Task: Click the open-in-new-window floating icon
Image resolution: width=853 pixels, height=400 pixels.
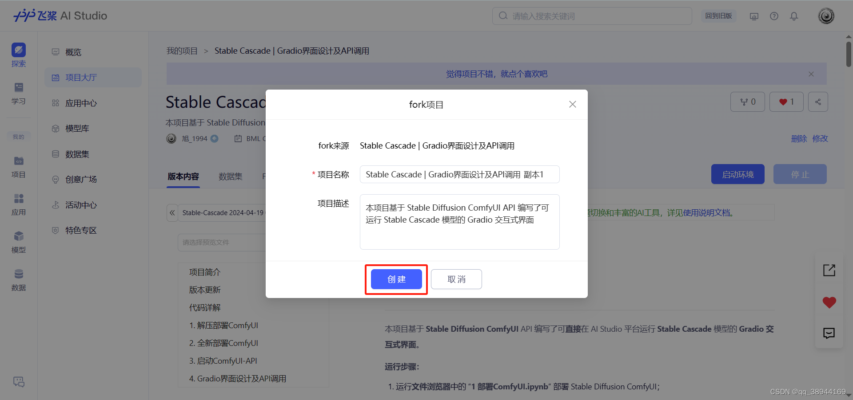Action: (829, 270)
